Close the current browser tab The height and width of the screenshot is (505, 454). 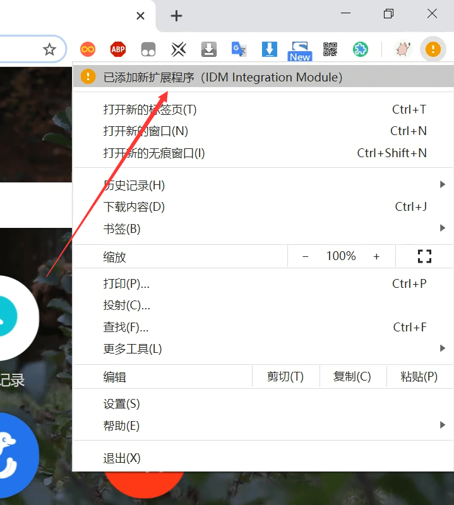(140, 15)
